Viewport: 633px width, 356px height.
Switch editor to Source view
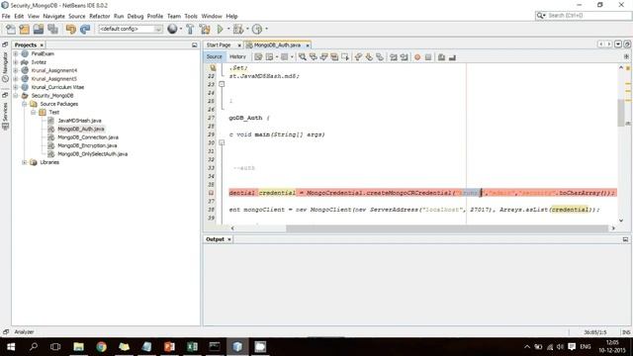[214, 57]
